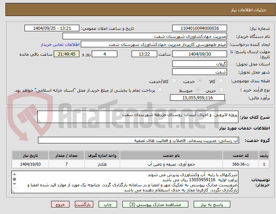Click the deadline date field 1404/09/30
Screen dimensions: 276x214
point(200,54)
